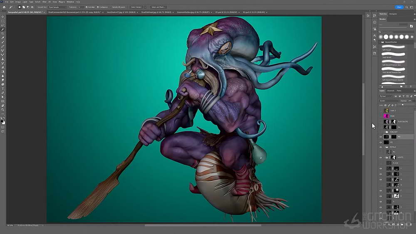Select the Eyedropper tool
The height and width of the screenshot is (234, 416).
point(3,38)
